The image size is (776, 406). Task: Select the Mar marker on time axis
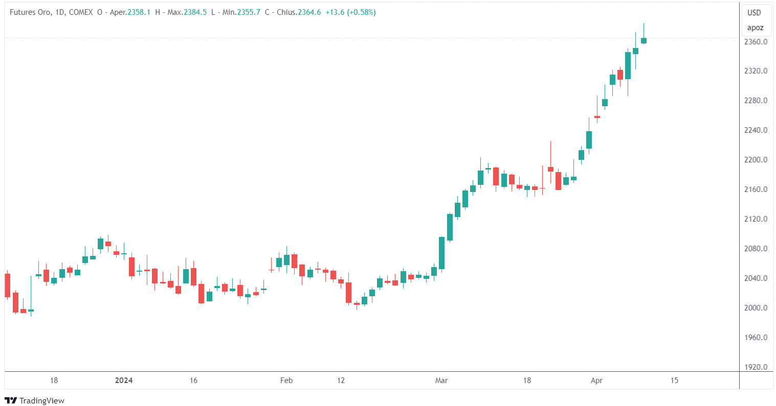click(x=441, y=380)
